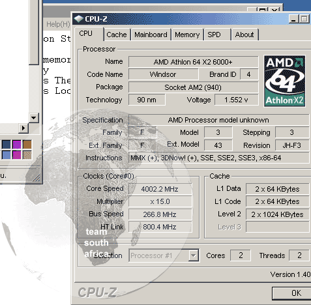Click the L1 Data value 2 x 64 KBytes
This screenshot has width=311, height=305.
click(278, 189)
